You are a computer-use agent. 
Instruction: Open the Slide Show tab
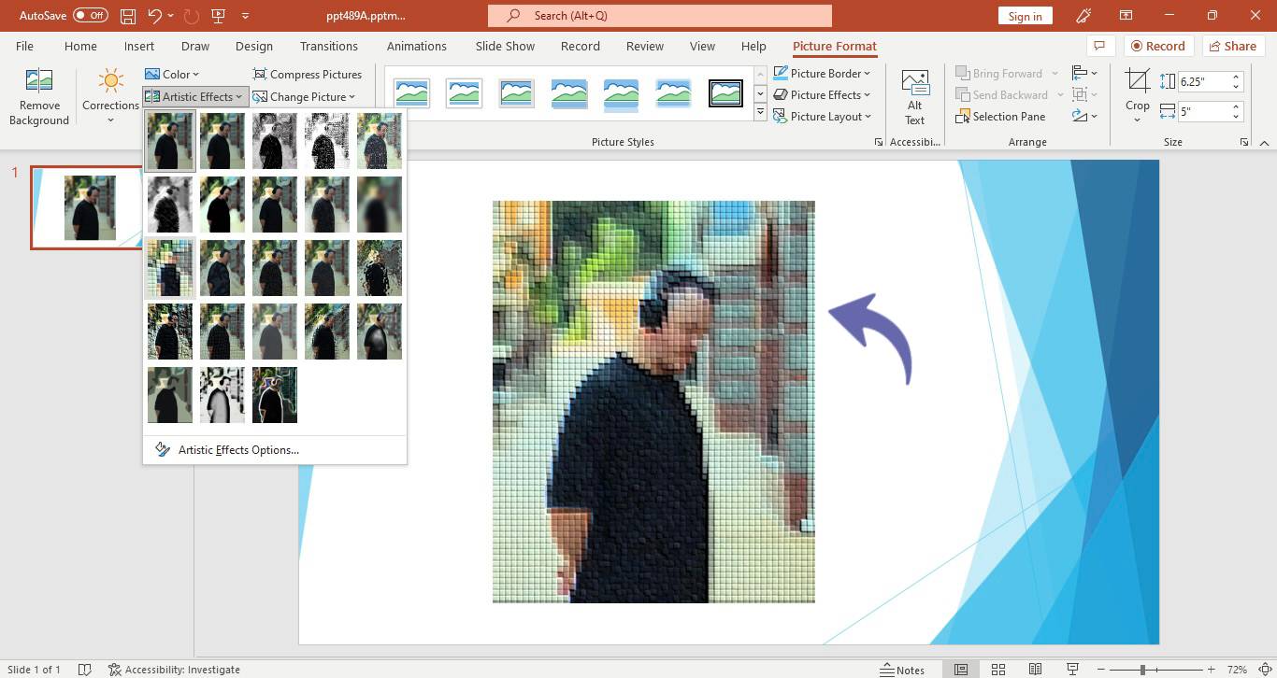[505, 46]
